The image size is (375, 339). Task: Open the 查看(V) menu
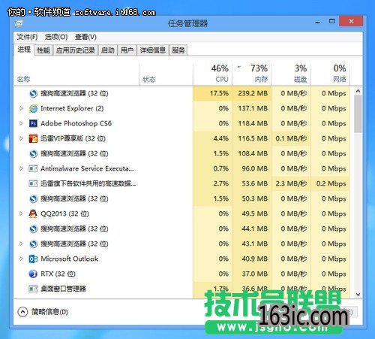[x=85, y=37]
